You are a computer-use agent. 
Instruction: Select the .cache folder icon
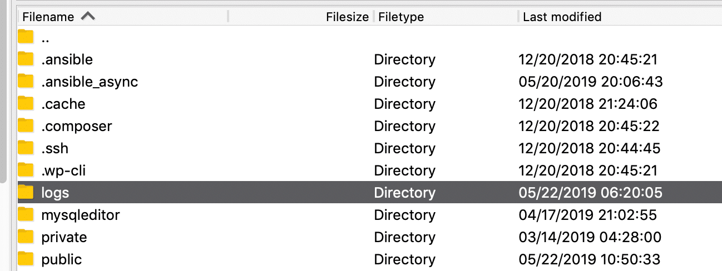(x=26, y=104)
